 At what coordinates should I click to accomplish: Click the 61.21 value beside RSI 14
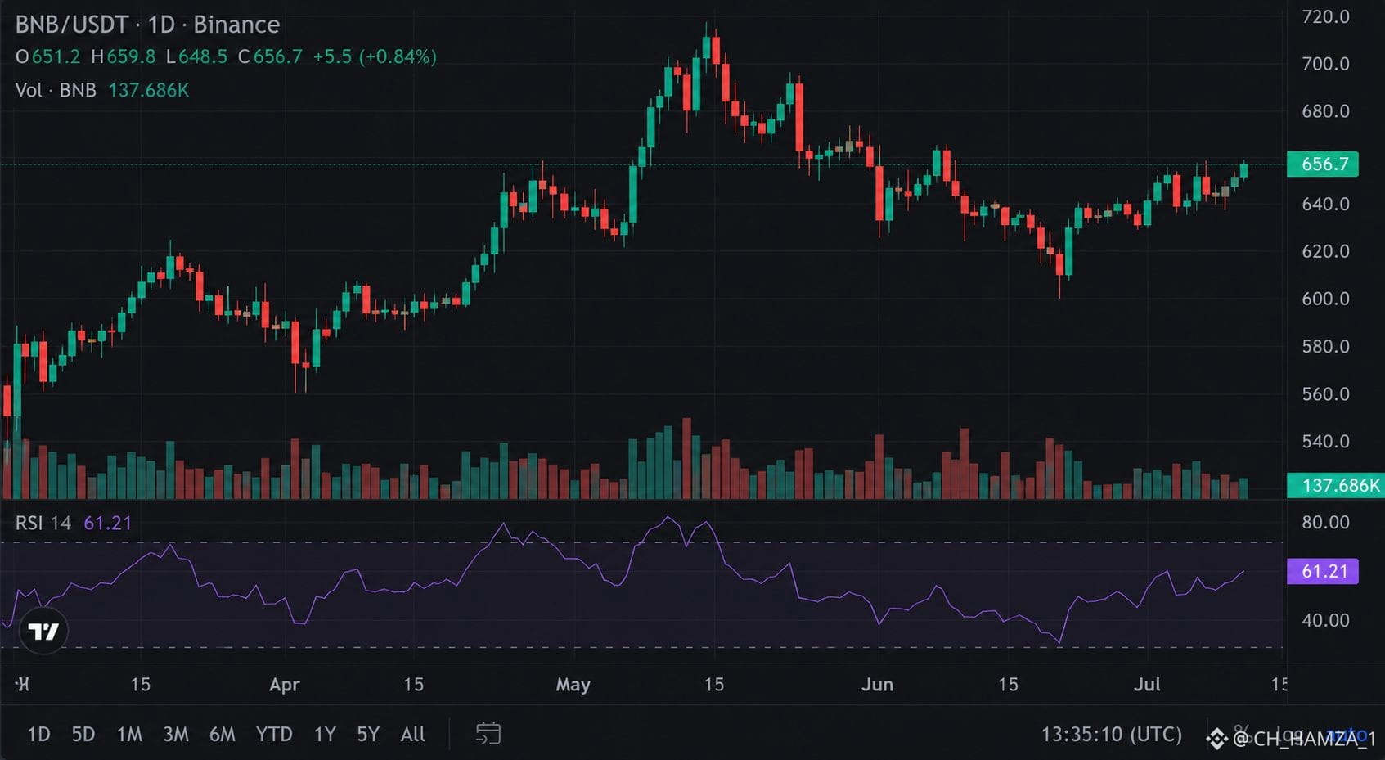click(108, 523)
